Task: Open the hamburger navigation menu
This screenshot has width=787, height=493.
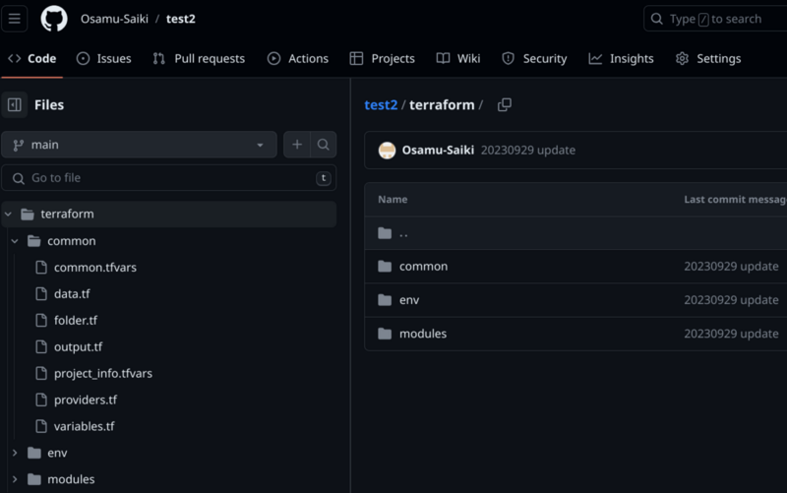Action: pos(14,19)
